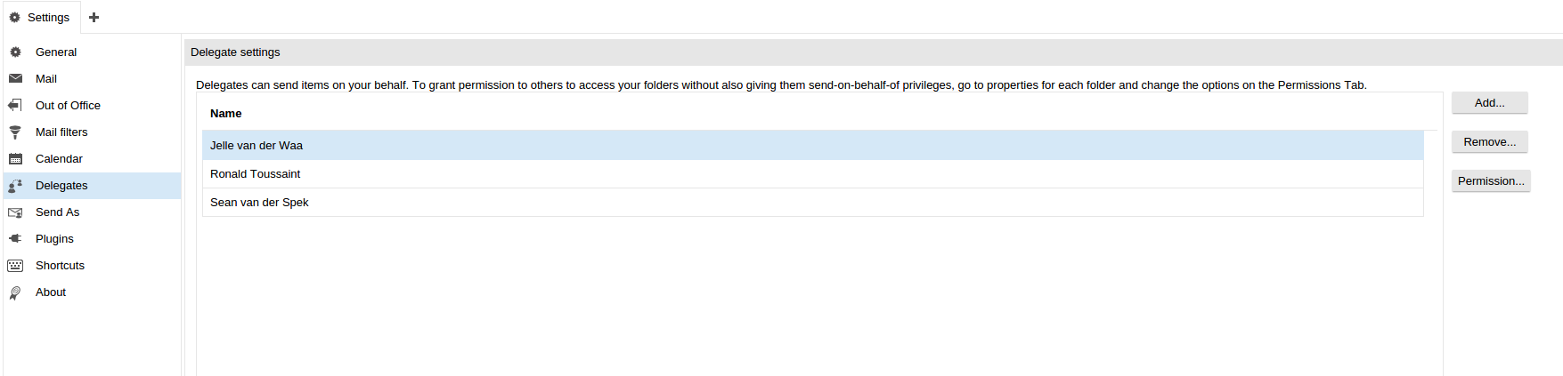Viewport: 1563px width, 376px height.
Task: Click the About ribbon icon
Action: (15, 292)
